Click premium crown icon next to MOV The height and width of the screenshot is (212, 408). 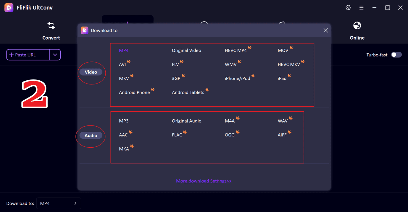(291, 48)
